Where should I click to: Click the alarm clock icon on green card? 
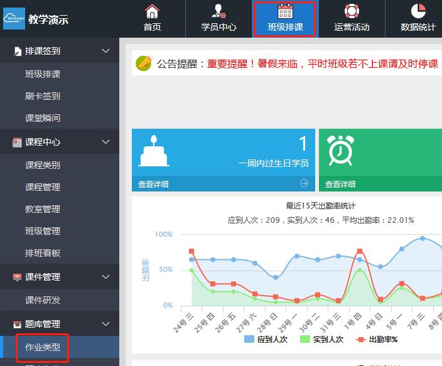340,150
